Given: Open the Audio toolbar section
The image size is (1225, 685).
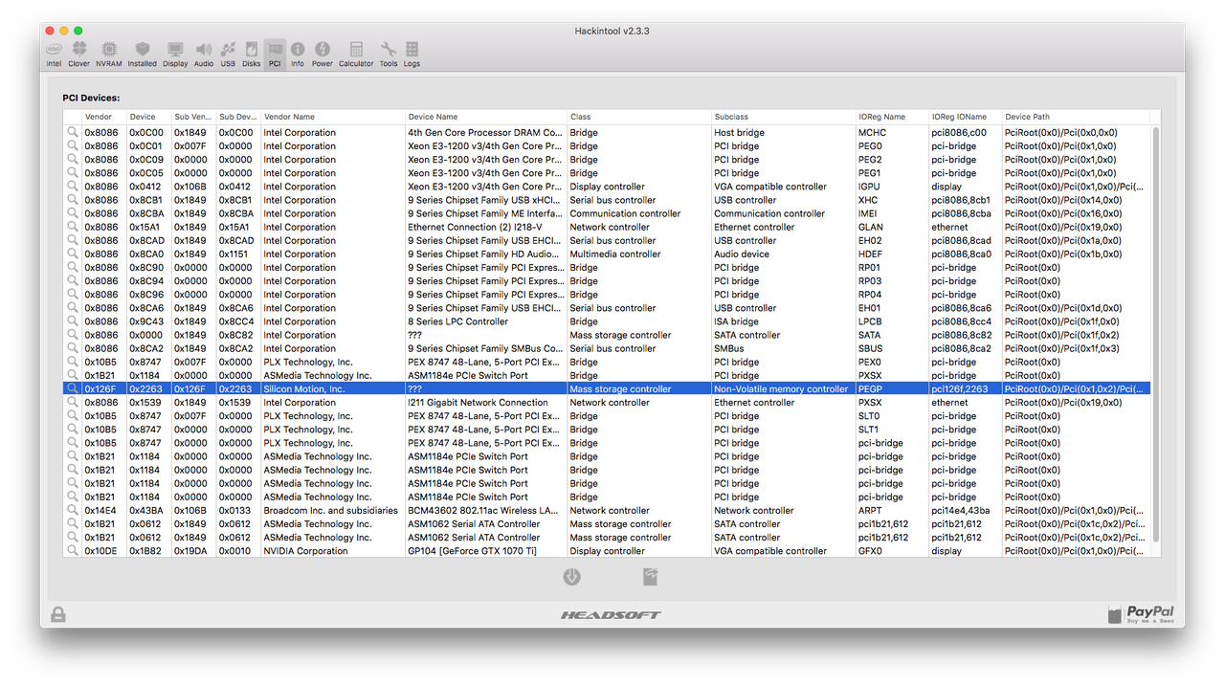Looking at the screenshot, I should tap(204, 54).
